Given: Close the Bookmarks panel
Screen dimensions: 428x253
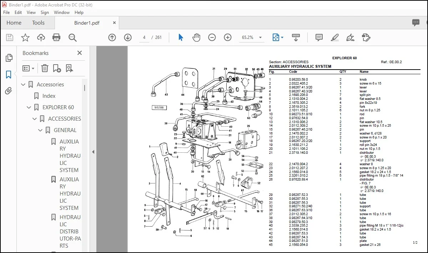Looking at the screenshot, I should 80,53.
